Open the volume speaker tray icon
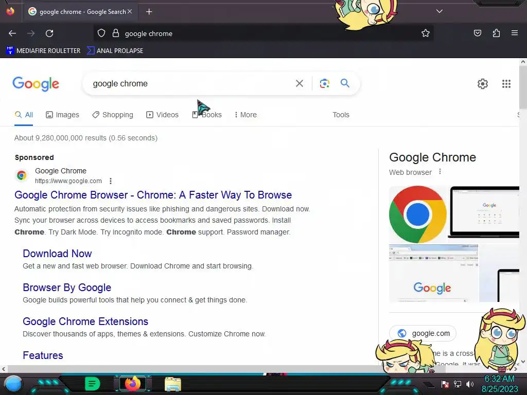The image size is (527, 395). 470,384
